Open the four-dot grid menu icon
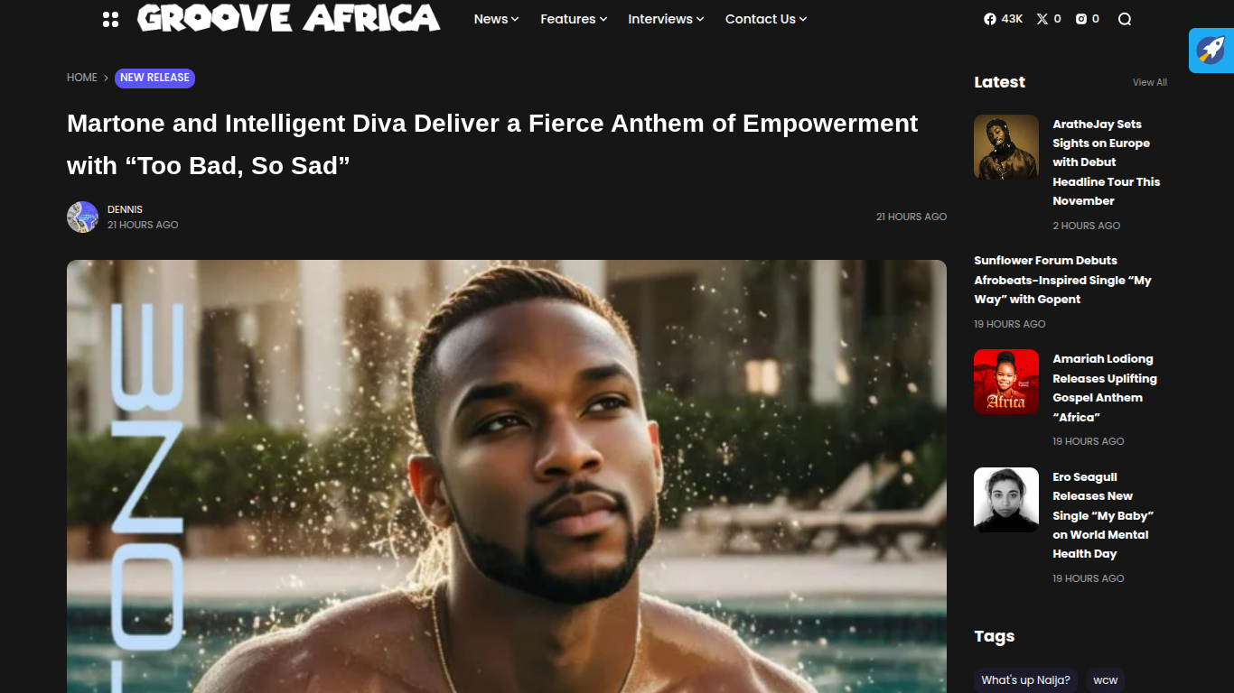Image resolution: width=1234 pixels, height=693 pixels. [110, 19]
